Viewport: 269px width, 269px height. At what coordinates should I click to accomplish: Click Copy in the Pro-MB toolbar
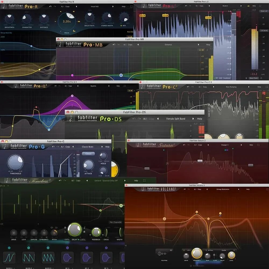pos(130,45)
